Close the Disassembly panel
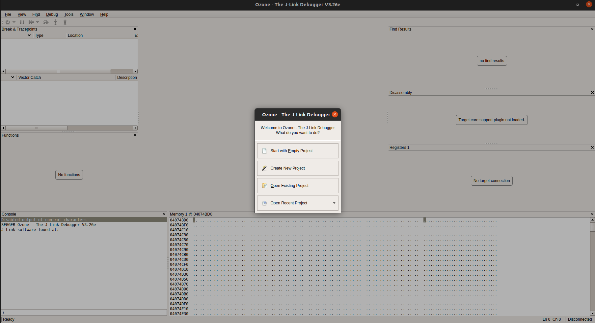 point(592,93)
